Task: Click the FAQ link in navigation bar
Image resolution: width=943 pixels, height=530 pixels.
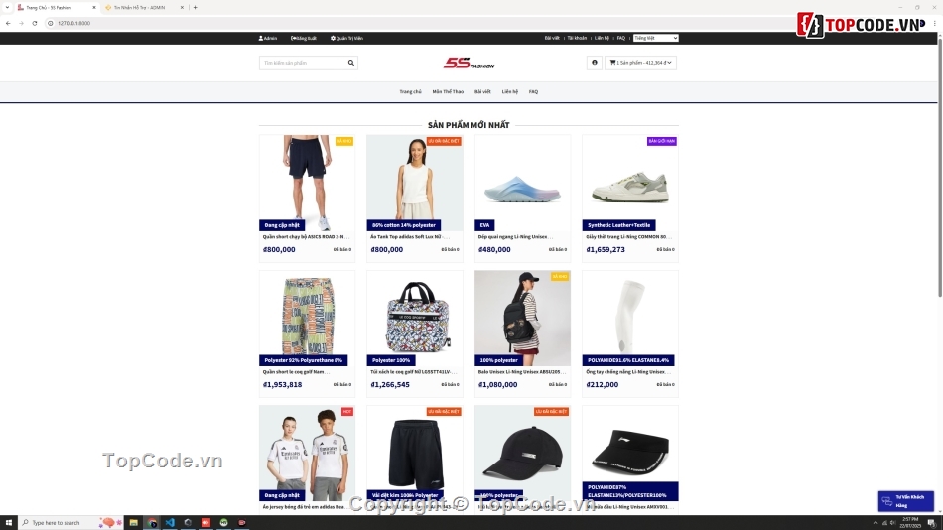Action: pos(533,92)
